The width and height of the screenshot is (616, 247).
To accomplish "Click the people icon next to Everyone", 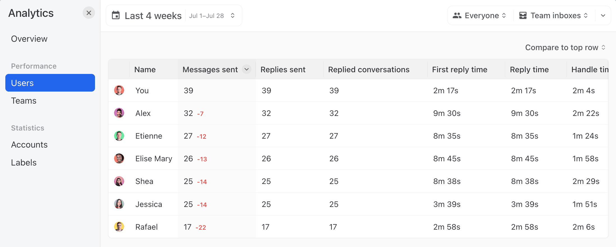I will [457, 15].
